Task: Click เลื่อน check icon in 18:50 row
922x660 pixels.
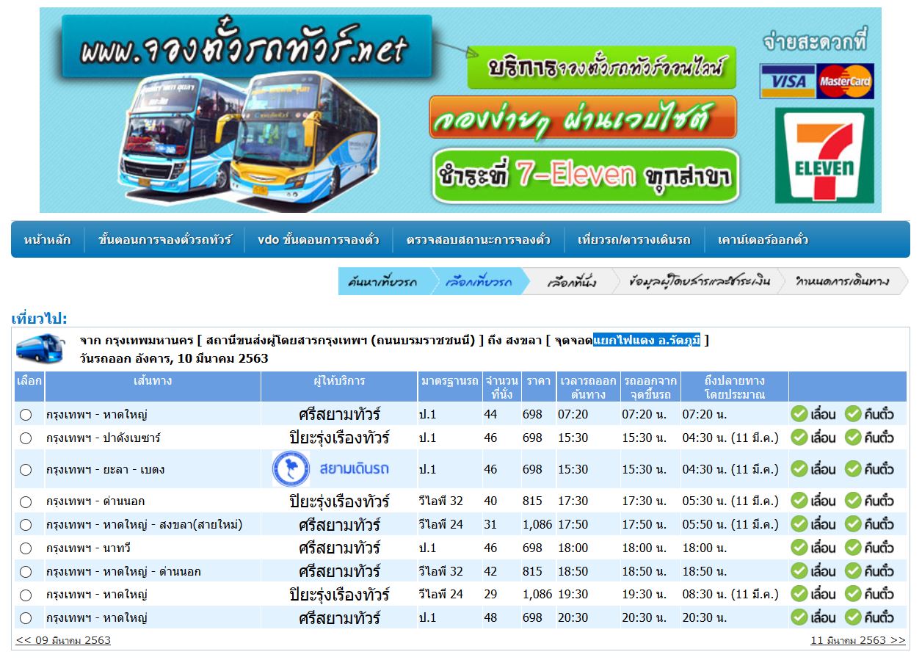Action: pyautogui.click(x=799, y=571)
